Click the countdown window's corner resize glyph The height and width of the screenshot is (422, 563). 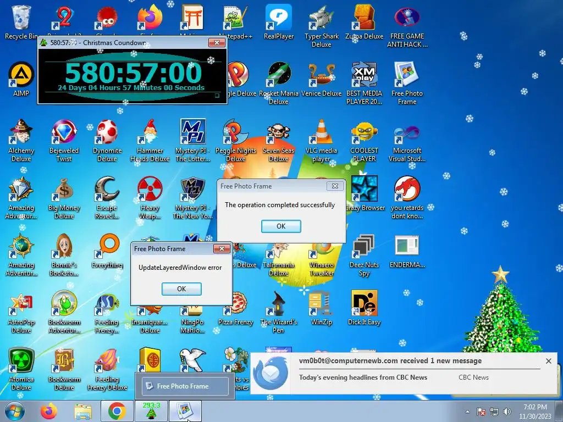[217, 96]
